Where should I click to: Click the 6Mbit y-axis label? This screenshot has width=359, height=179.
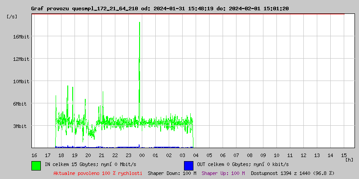point(20,104)
